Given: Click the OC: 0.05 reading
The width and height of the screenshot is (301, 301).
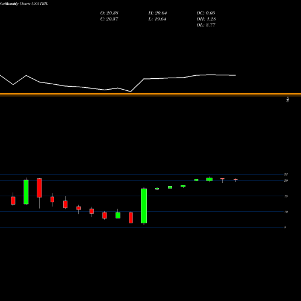Looking at the screenshot, I should (206, 13).
